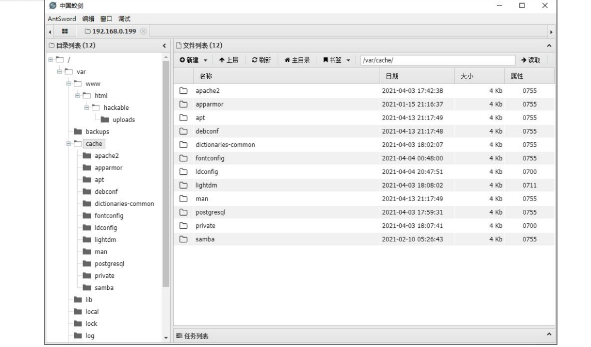
Task: Click the samba folder icon in file list
Action: (x=183, y=239)
